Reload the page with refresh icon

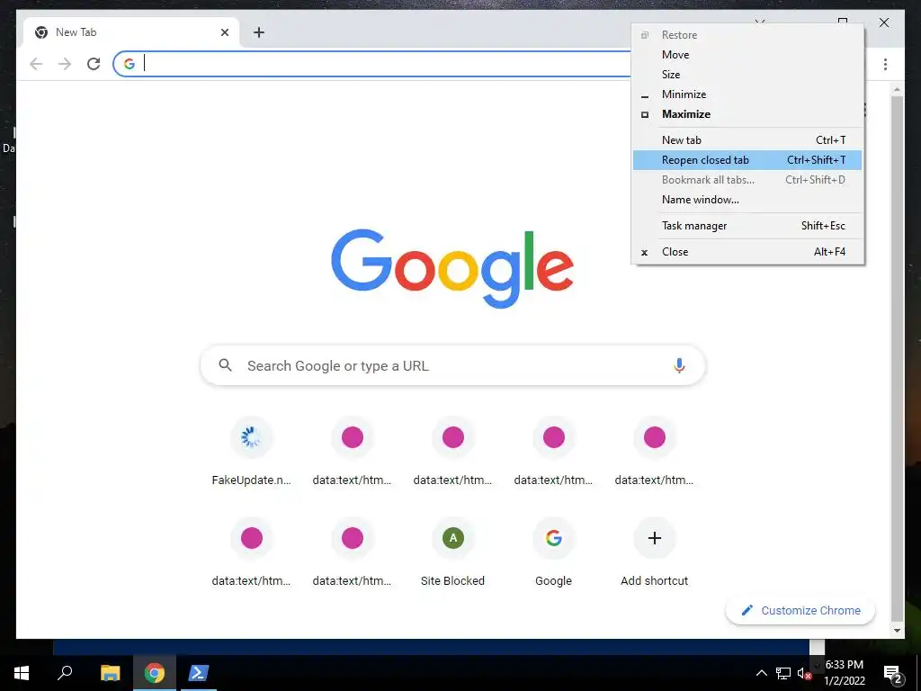[x=94, y=64]
